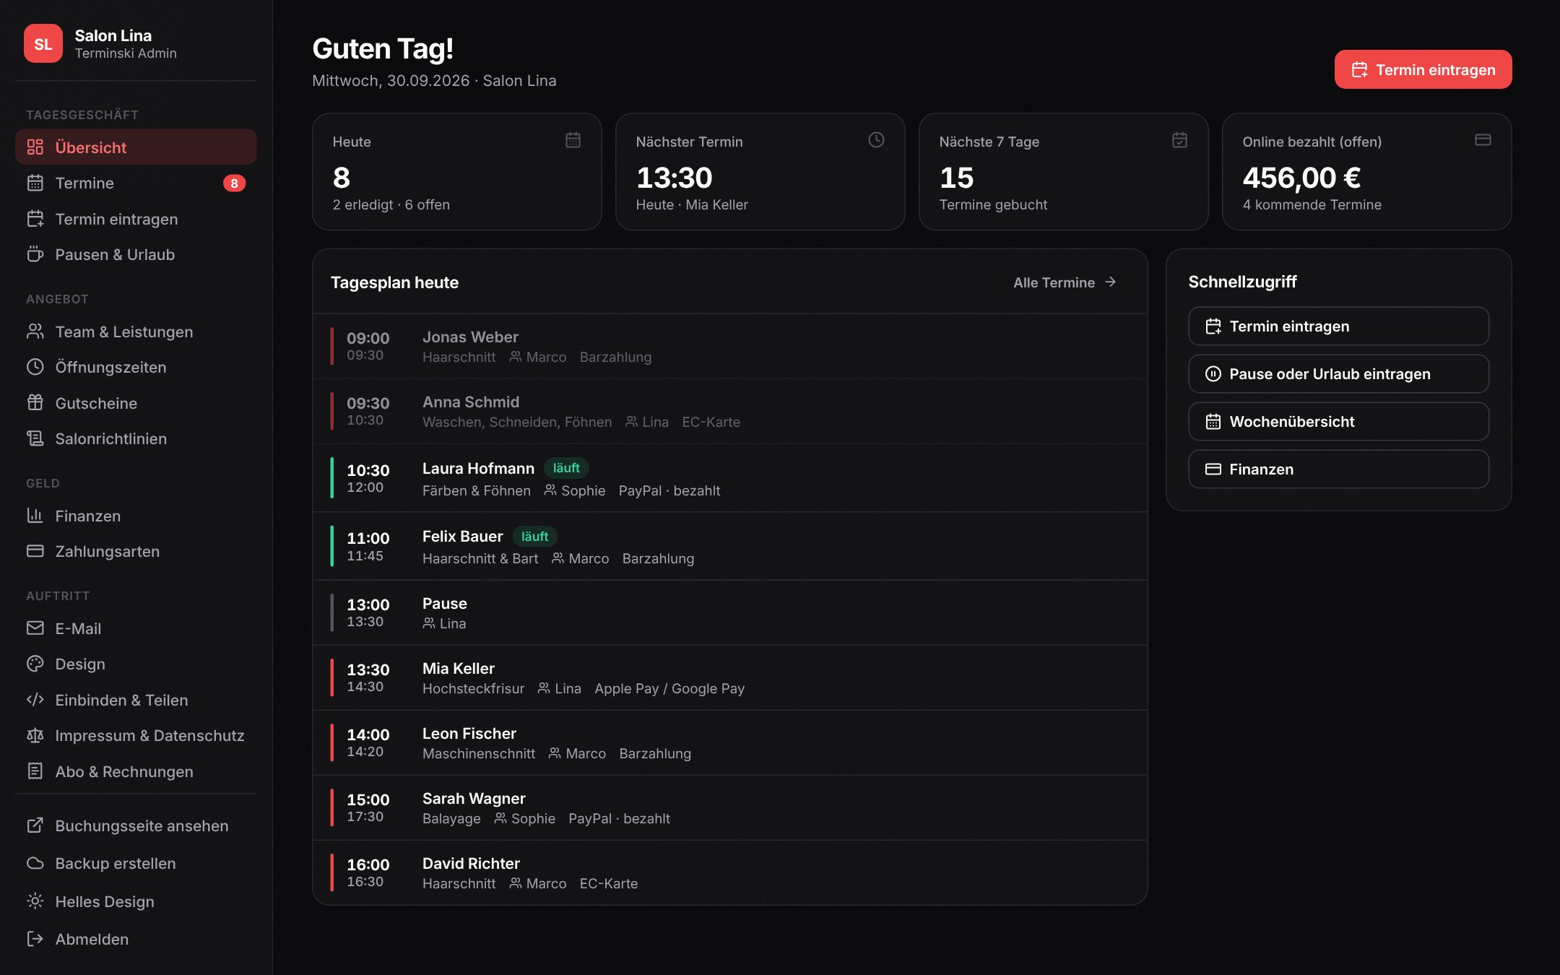Open Wochenübersicht from Schnellzugriff
Viewport: 1560px width, 975px height.
1338,422
